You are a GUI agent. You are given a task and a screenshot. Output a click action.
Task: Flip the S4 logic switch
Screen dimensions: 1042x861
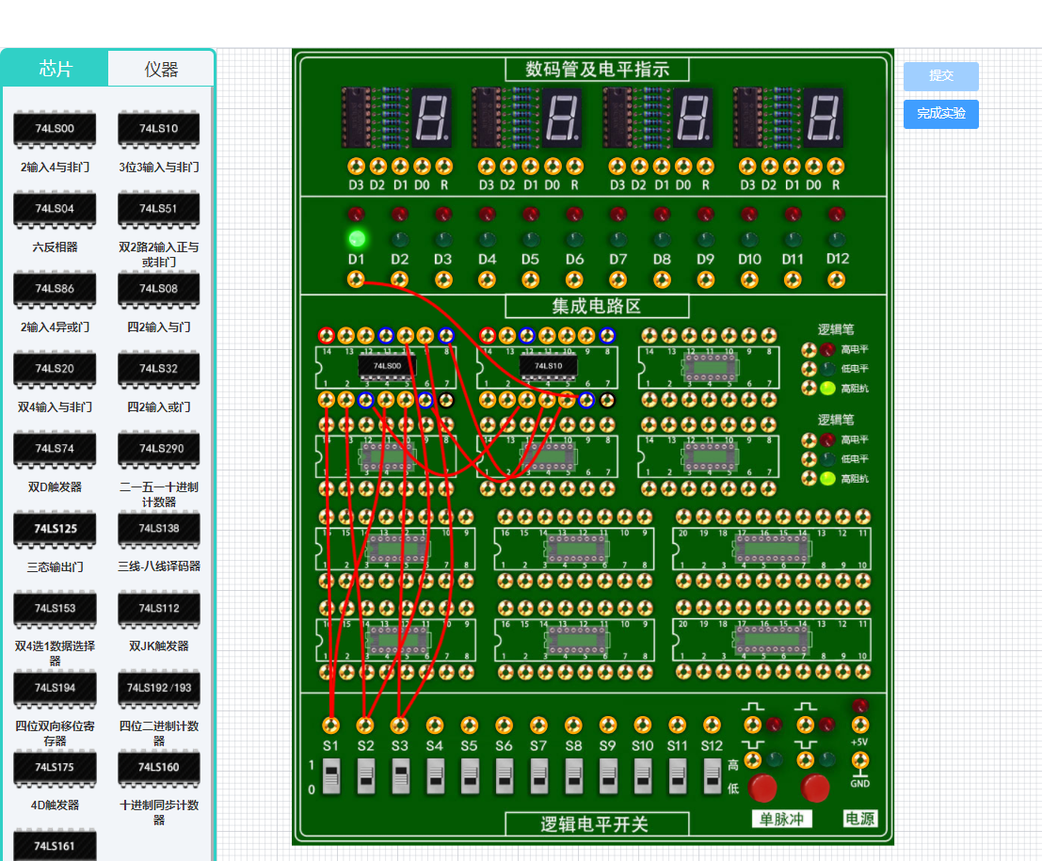pos(435,777)
